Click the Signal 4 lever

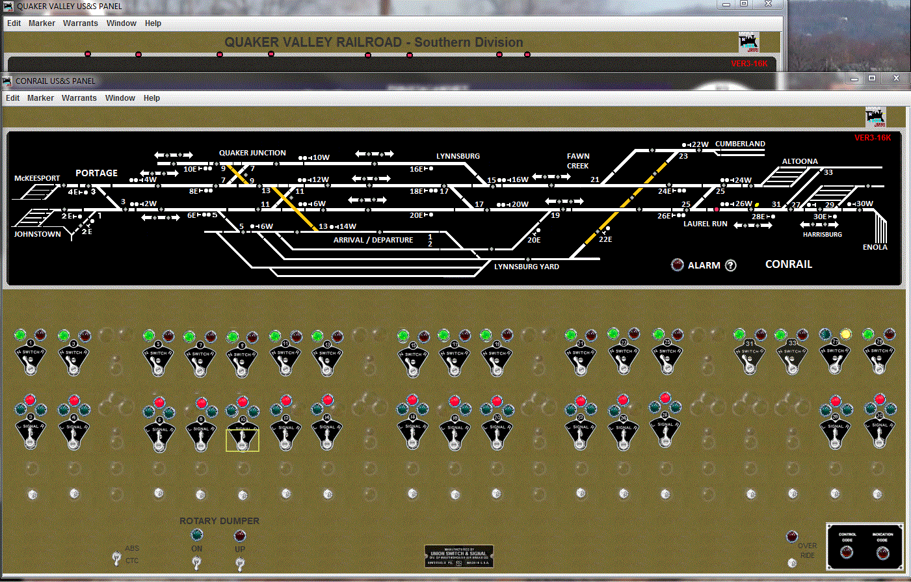[74, 439]
